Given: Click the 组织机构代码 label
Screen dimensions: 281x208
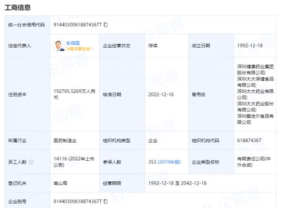Looking at the screenshot, I should point(206,141).
